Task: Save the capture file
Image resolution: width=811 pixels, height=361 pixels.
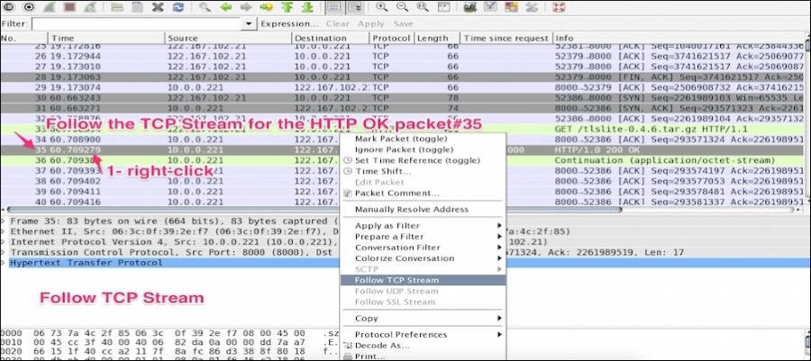Action: click(137, 7)
